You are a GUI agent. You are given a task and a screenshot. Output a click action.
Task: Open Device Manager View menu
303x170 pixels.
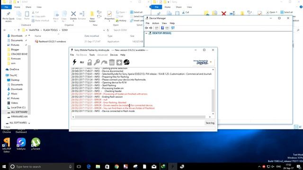pos(164,23)
